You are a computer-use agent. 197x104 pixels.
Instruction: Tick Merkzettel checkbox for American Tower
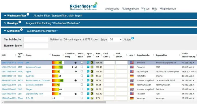(x=82, y=67)
